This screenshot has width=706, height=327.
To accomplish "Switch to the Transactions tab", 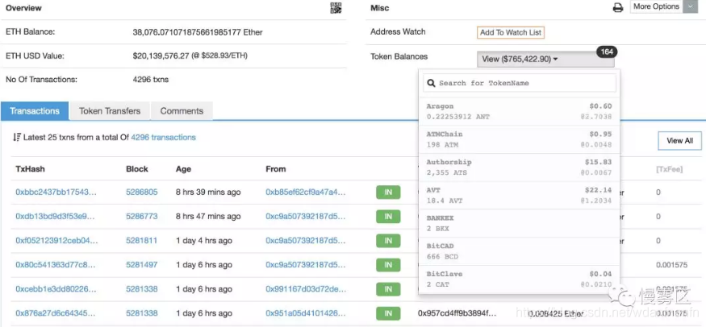I will pyautogui.click(x=35, y=111).
